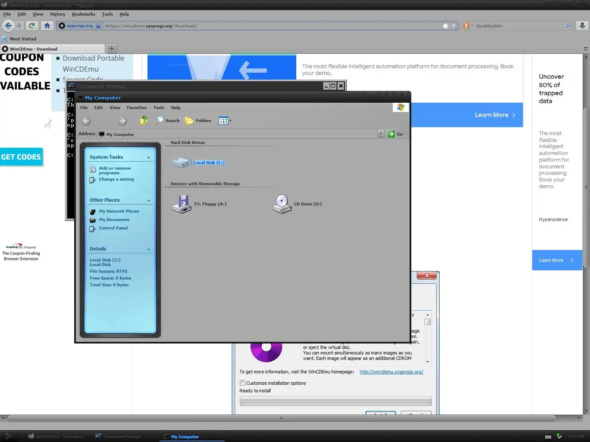This screenshot has height=442, width=590.
Task: Switch to Command Prompt in taskbar
Action: click(118, 437)
